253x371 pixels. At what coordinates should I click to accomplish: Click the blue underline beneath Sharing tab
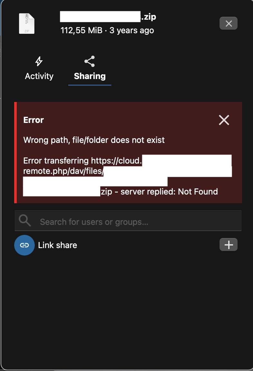point(90,85)
